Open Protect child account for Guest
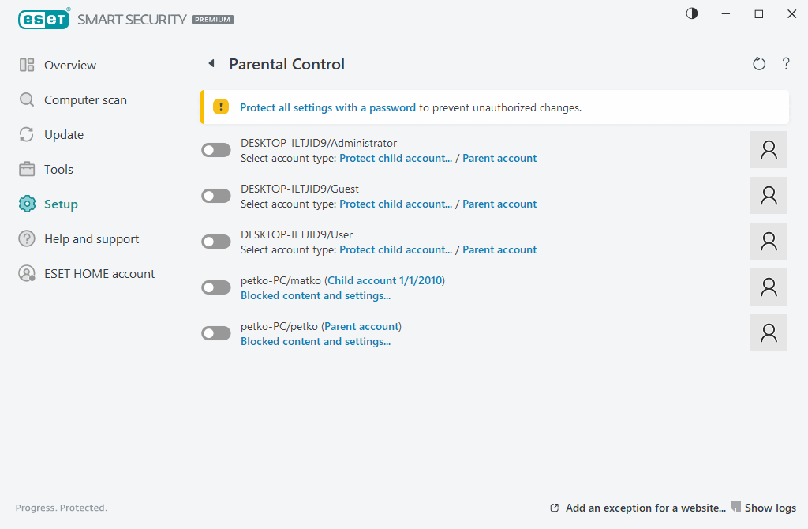The image size is (808, 529). pyautogui.click(x=395, y=204)
